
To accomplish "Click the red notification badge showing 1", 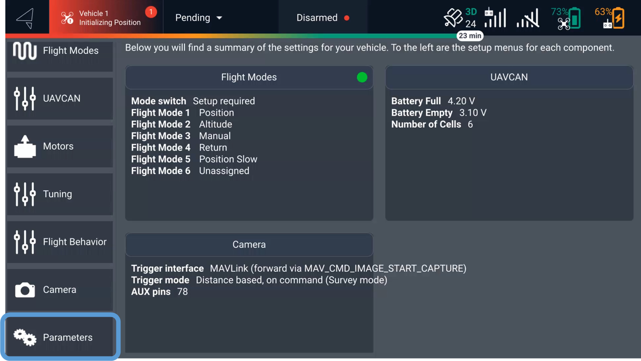I will (x=151, y=12).
